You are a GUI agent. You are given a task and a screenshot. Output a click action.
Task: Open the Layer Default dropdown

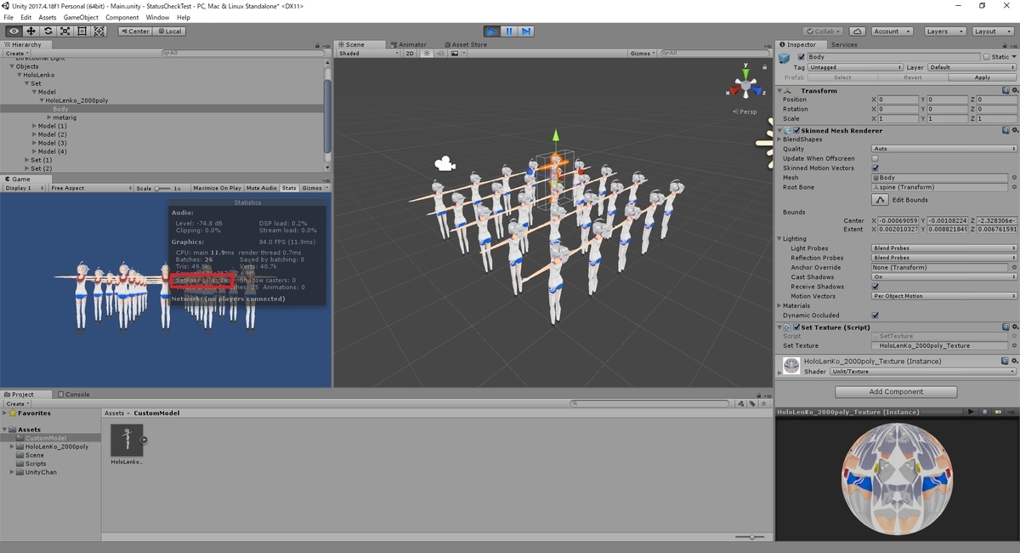click(972, 67)
